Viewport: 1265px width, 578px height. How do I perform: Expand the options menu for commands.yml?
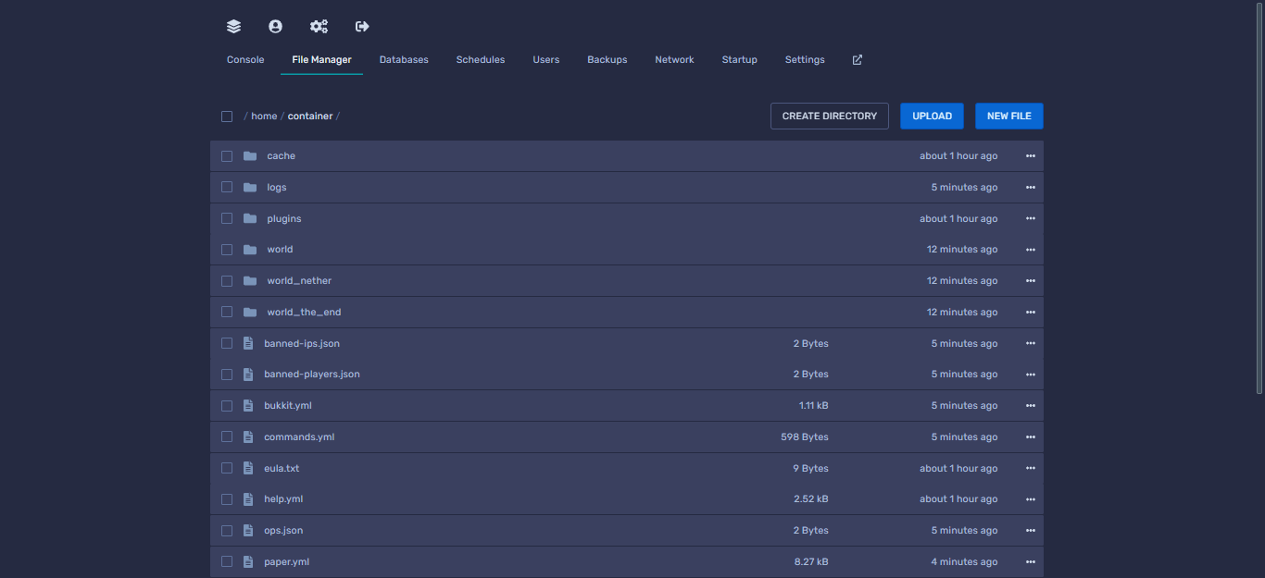[1030, 437]
